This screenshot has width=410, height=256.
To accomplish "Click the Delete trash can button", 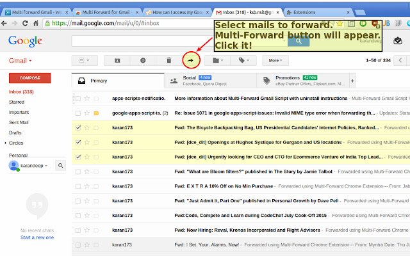I will (x=169, y=60).
